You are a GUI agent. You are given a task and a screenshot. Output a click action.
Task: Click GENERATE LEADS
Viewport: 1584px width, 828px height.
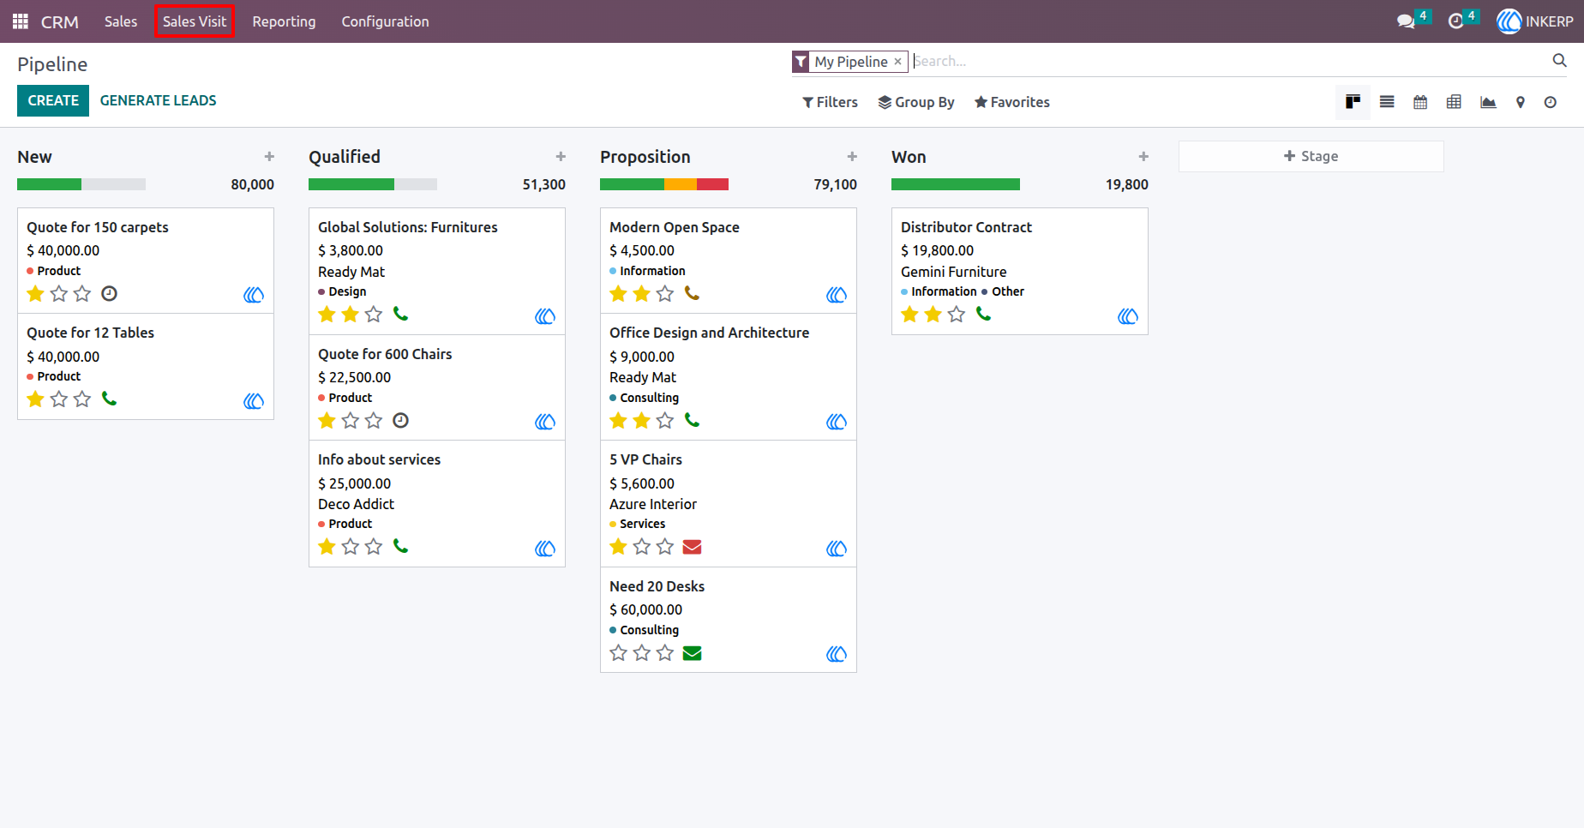point(158,100)
